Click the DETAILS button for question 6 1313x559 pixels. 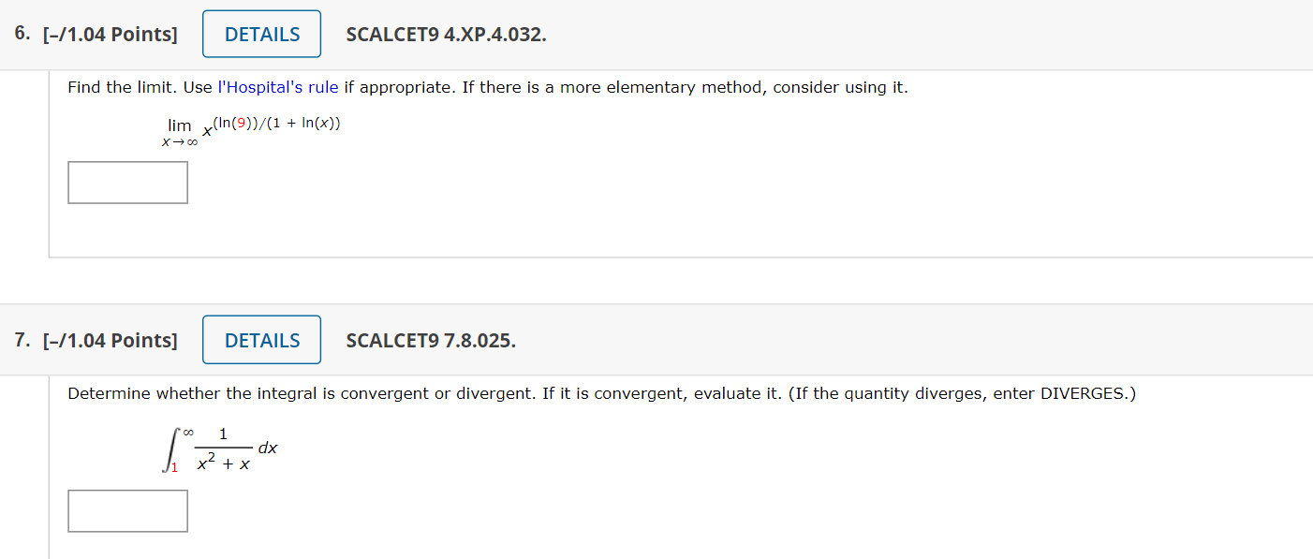[x=261, y=33]
